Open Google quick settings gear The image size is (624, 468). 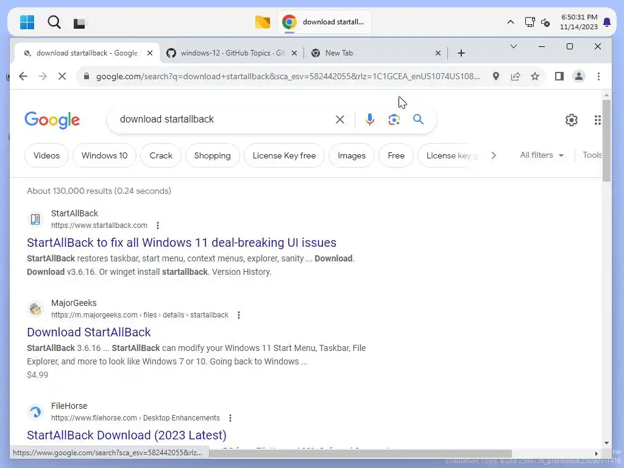572,120
